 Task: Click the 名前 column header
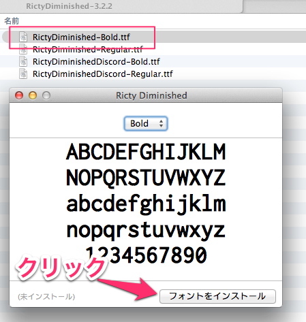pyautogui.click(x=12, y=21)
